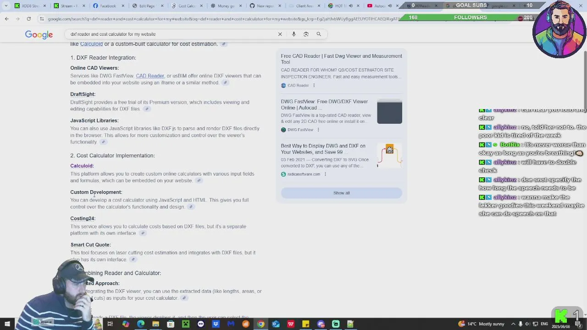587x330 pixels.
Task: Clear the search box text with X
Action: 280,34
